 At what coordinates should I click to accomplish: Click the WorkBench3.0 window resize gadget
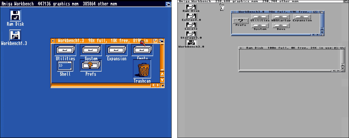coord(322,35)
